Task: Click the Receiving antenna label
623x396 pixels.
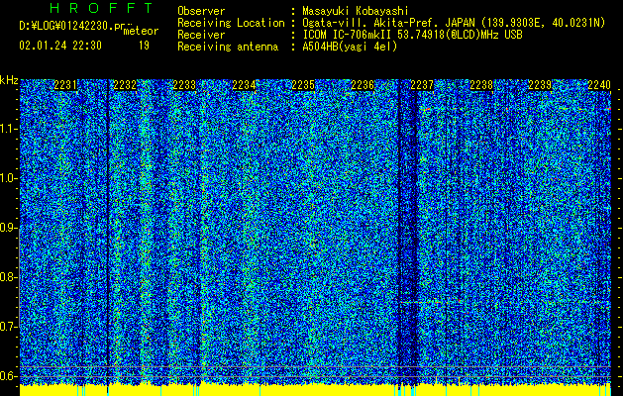Action: (228, 47)
